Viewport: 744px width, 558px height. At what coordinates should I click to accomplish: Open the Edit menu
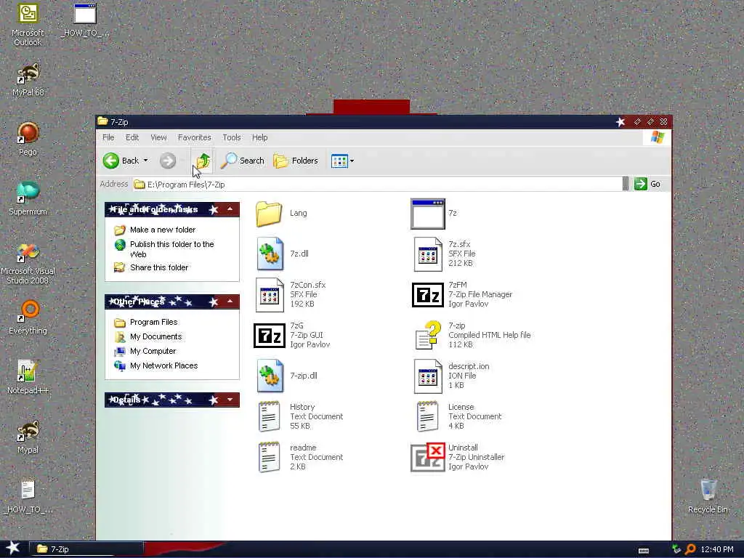[132, 137]
